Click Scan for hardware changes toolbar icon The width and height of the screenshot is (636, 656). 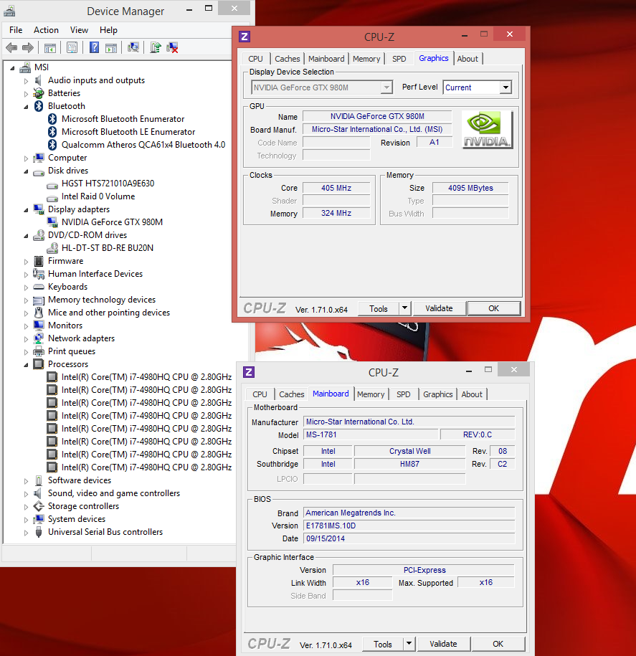[x=133, y=48]
